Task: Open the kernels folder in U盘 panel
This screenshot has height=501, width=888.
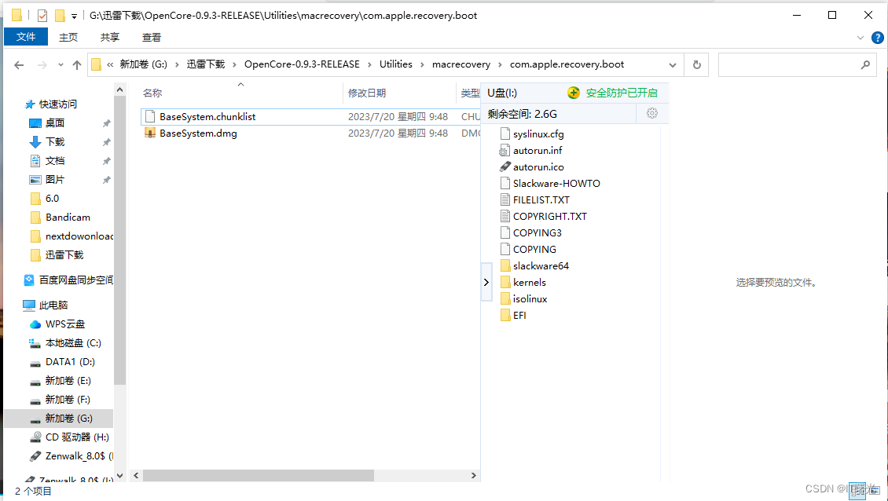Action: 529,283
